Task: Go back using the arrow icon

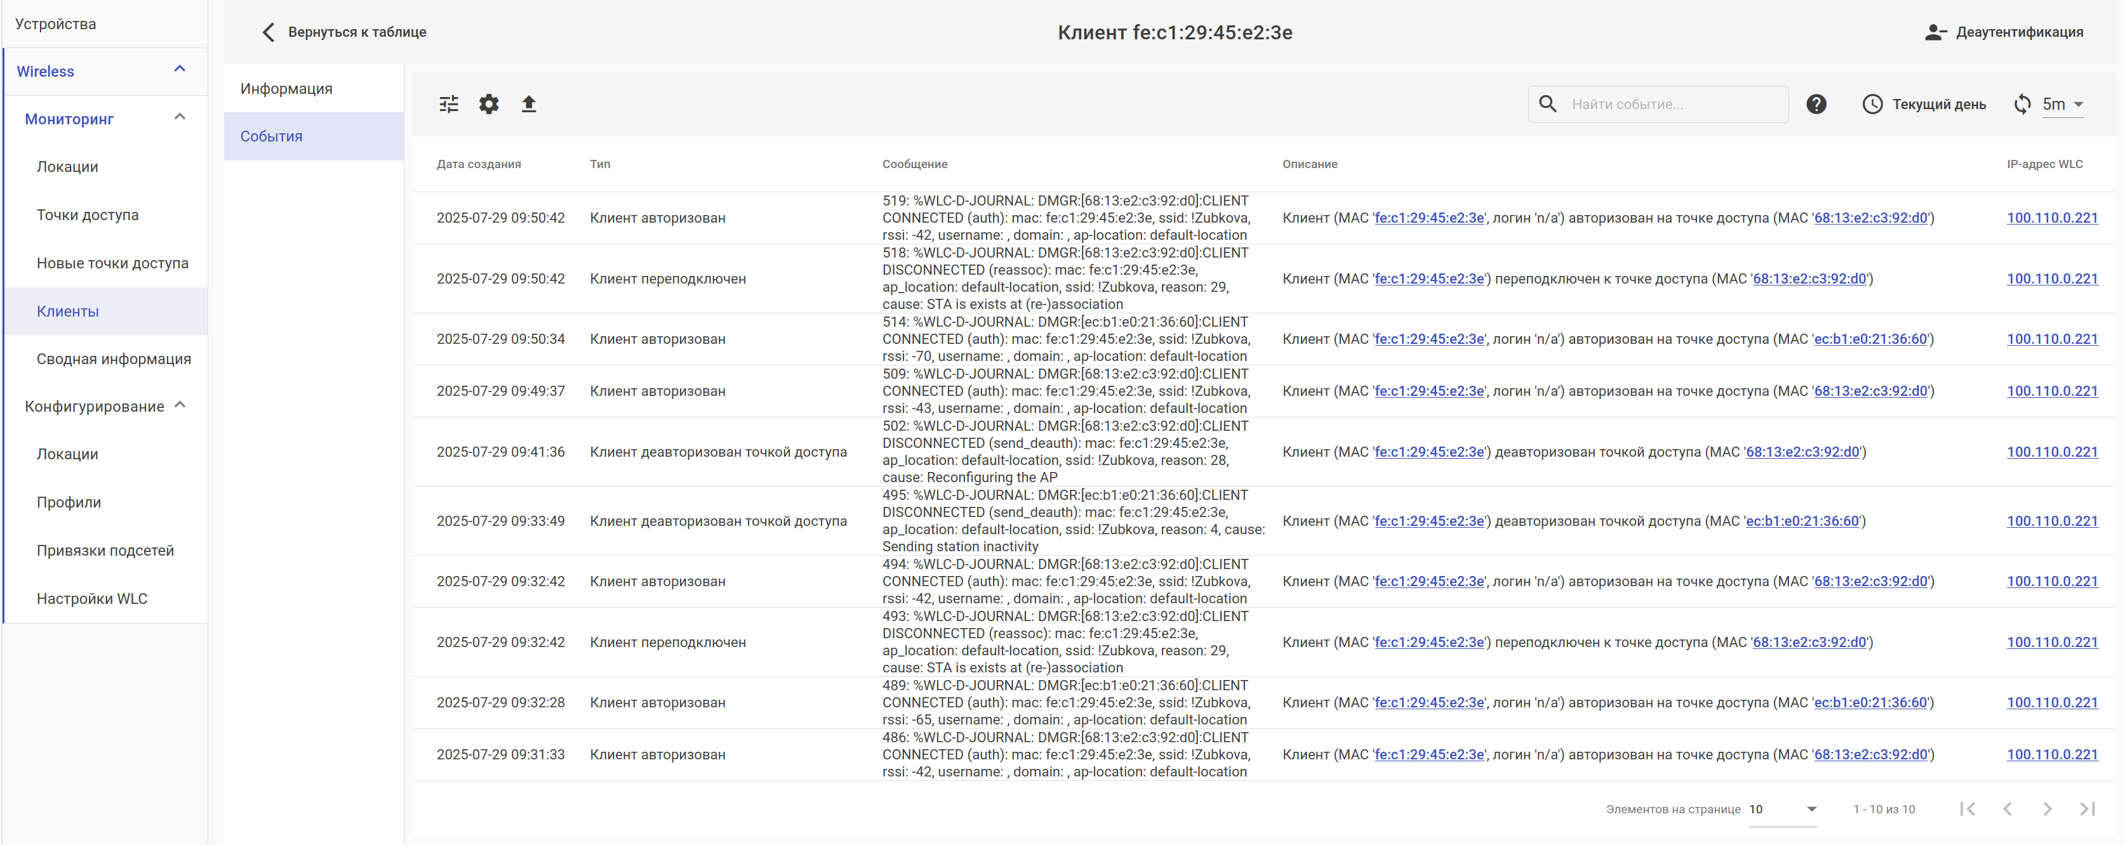Action: pos(268,32)
